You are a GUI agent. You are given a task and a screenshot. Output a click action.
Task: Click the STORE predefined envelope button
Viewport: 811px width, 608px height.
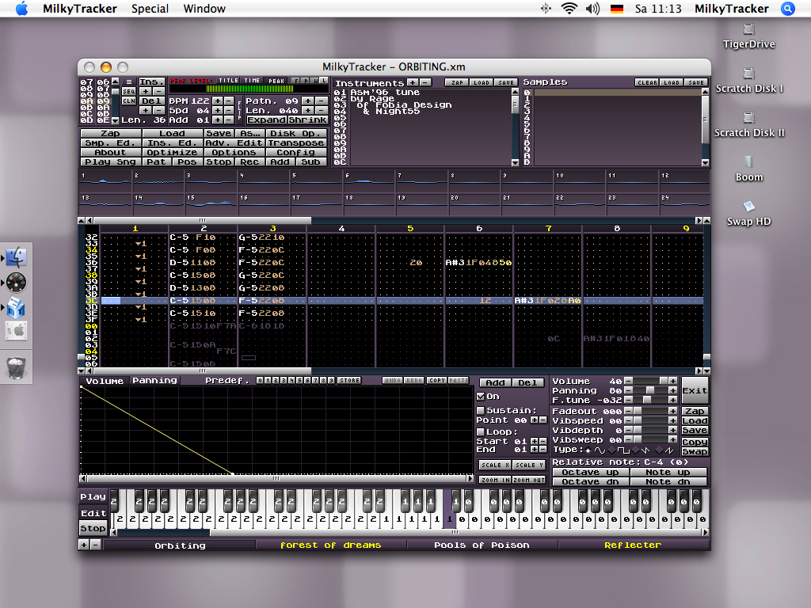coord(349,381)
